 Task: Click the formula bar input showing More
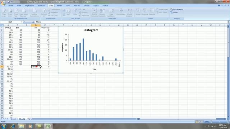[x=131, y=22]
